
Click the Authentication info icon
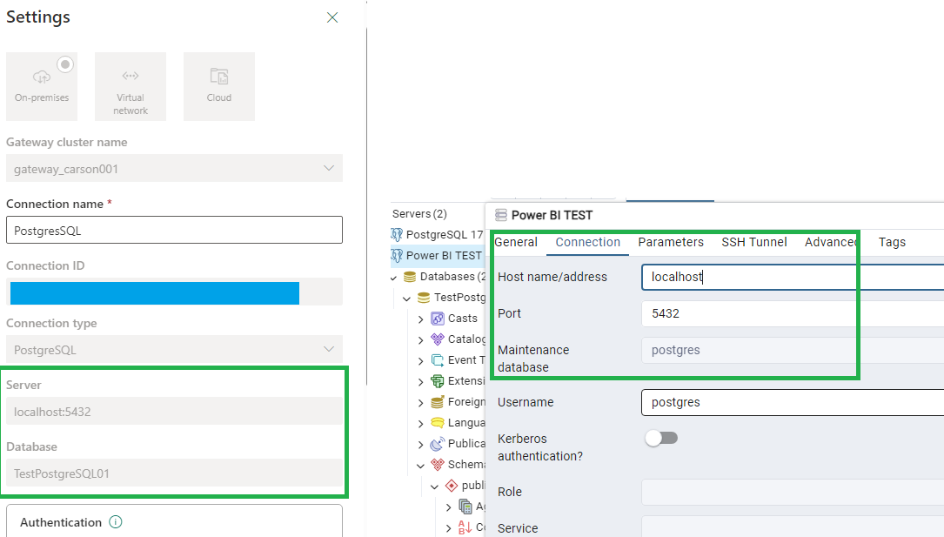116,522
